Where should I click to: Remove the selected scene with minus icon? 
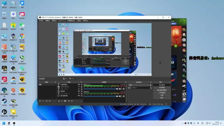43,101
